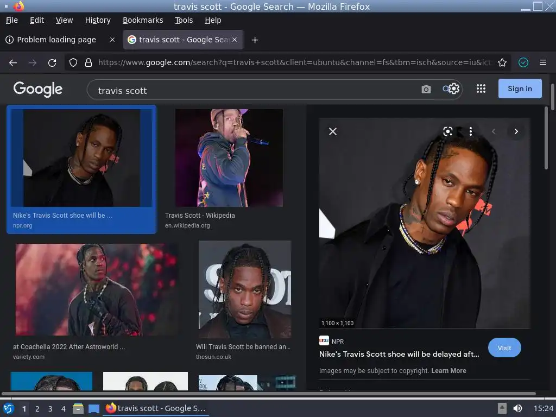Show the next image in preview
Image resolution: width=556 pixels, height=417 pixels.
[x=516, y=131]
